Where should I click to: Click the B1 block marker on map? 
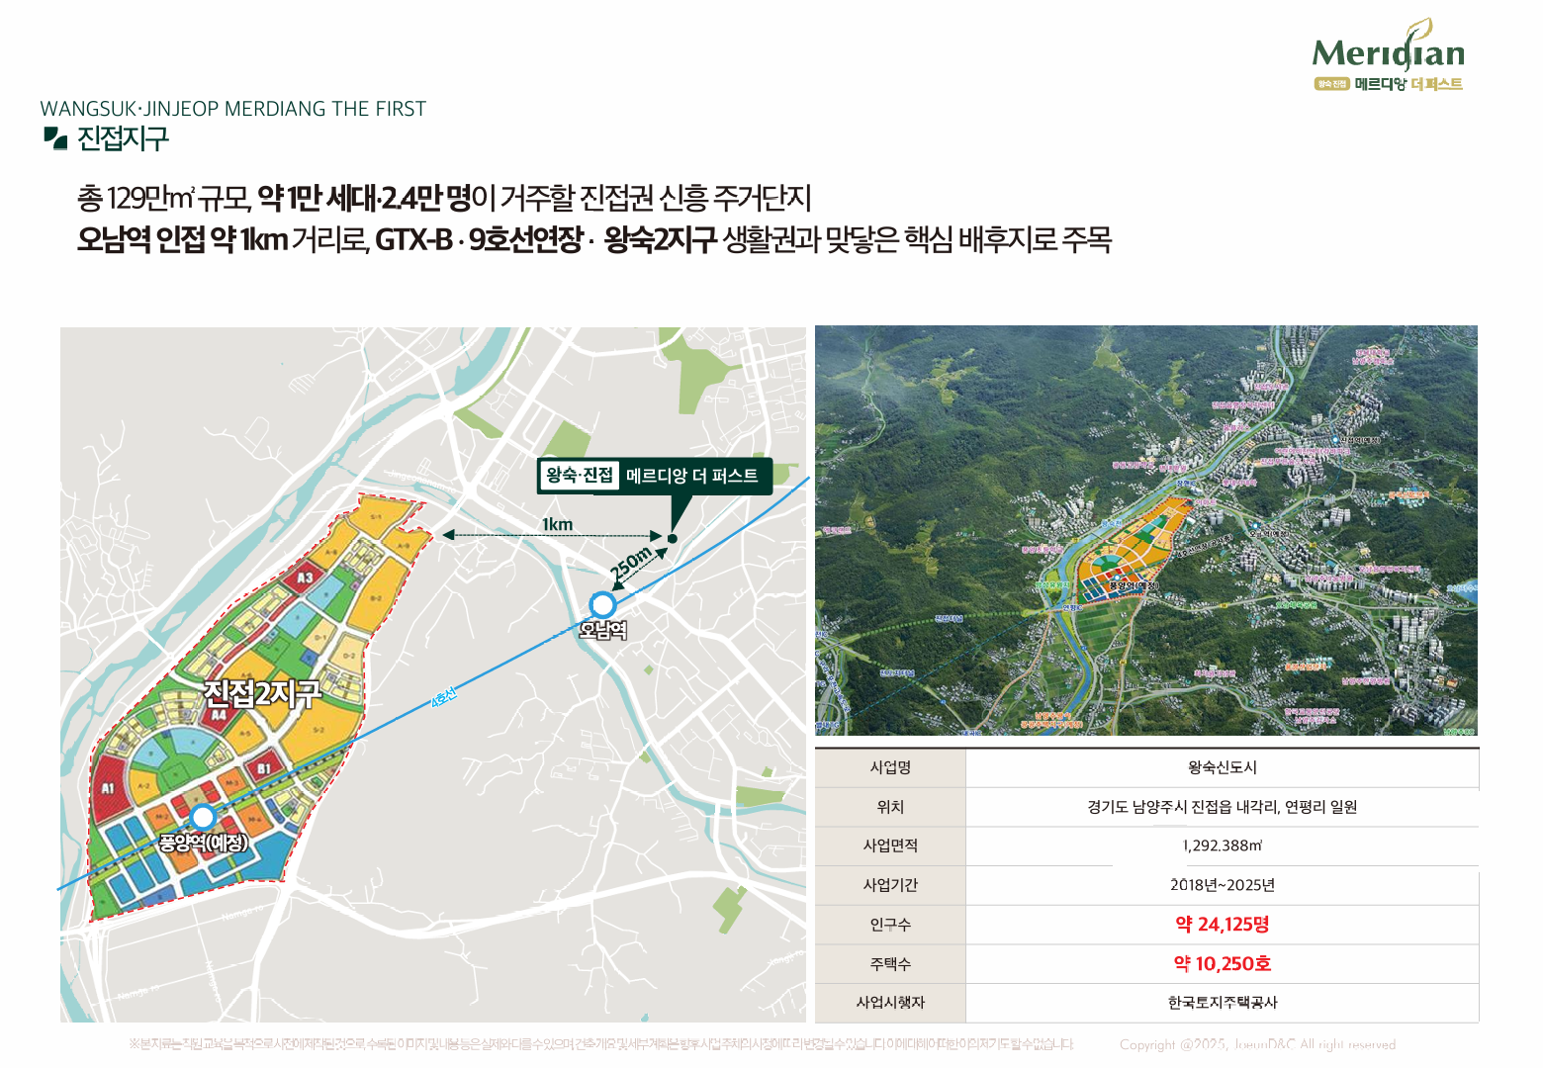[264, 767]
